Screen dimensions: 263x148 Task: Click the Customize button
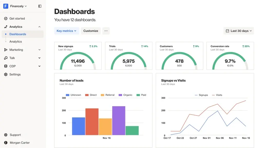tap(91, 31)
